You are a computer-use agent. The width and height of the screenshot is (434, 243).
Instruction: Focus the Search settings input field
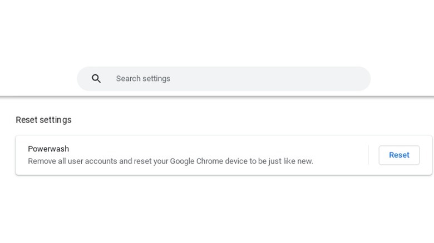pos(239,79)
